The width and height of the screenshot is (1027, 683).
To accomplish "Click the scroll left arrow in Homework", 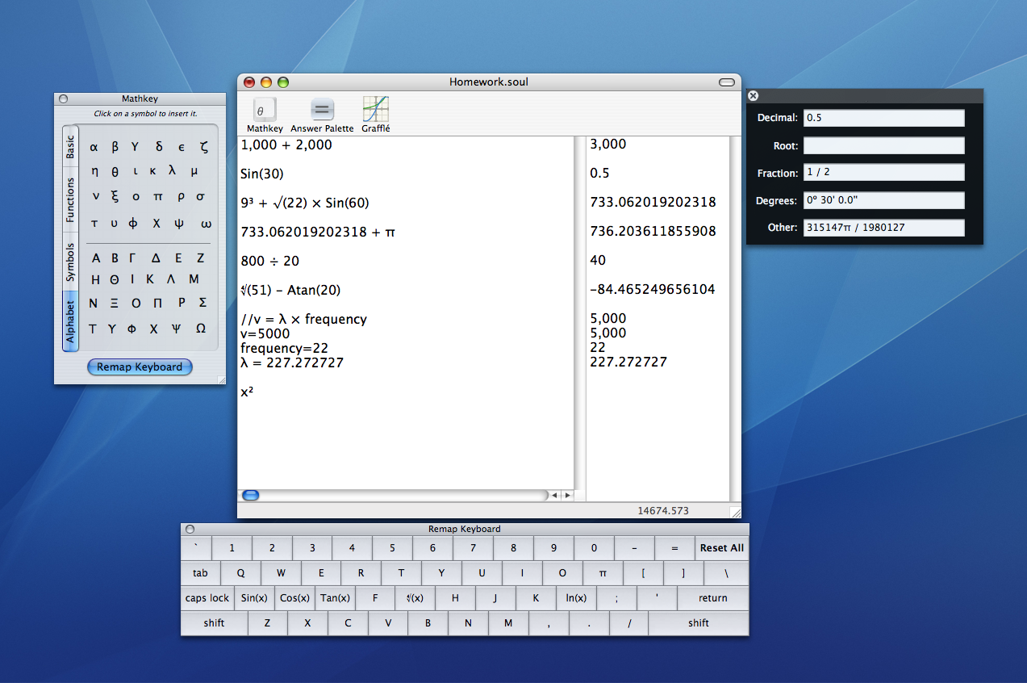I will pos(555,495).
